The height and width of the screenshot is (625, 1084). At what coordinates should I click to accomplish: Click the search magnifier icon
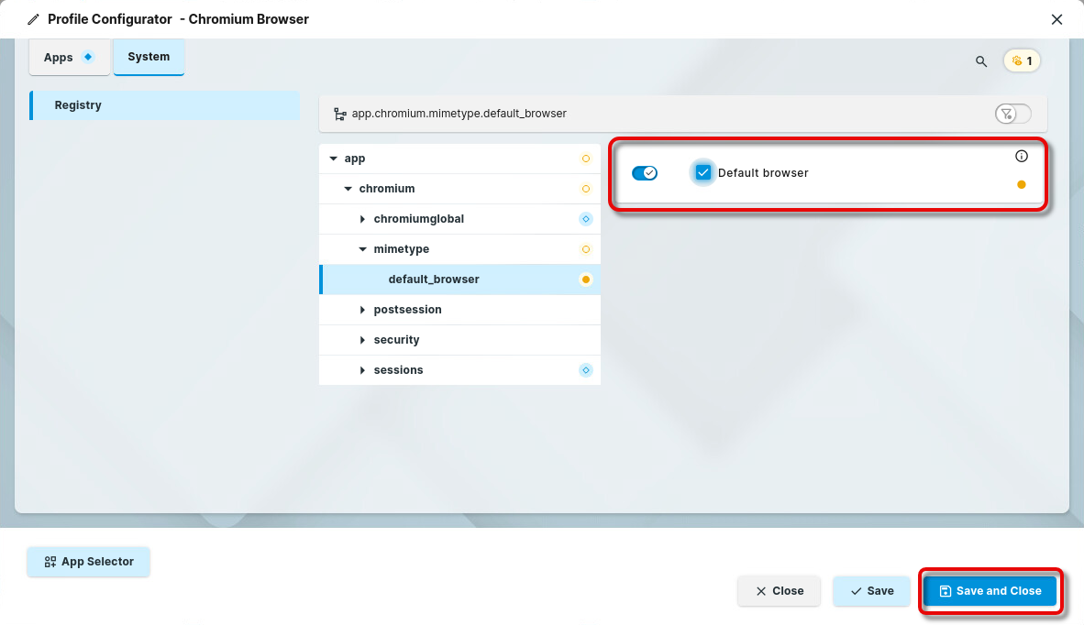coord(981,61)
